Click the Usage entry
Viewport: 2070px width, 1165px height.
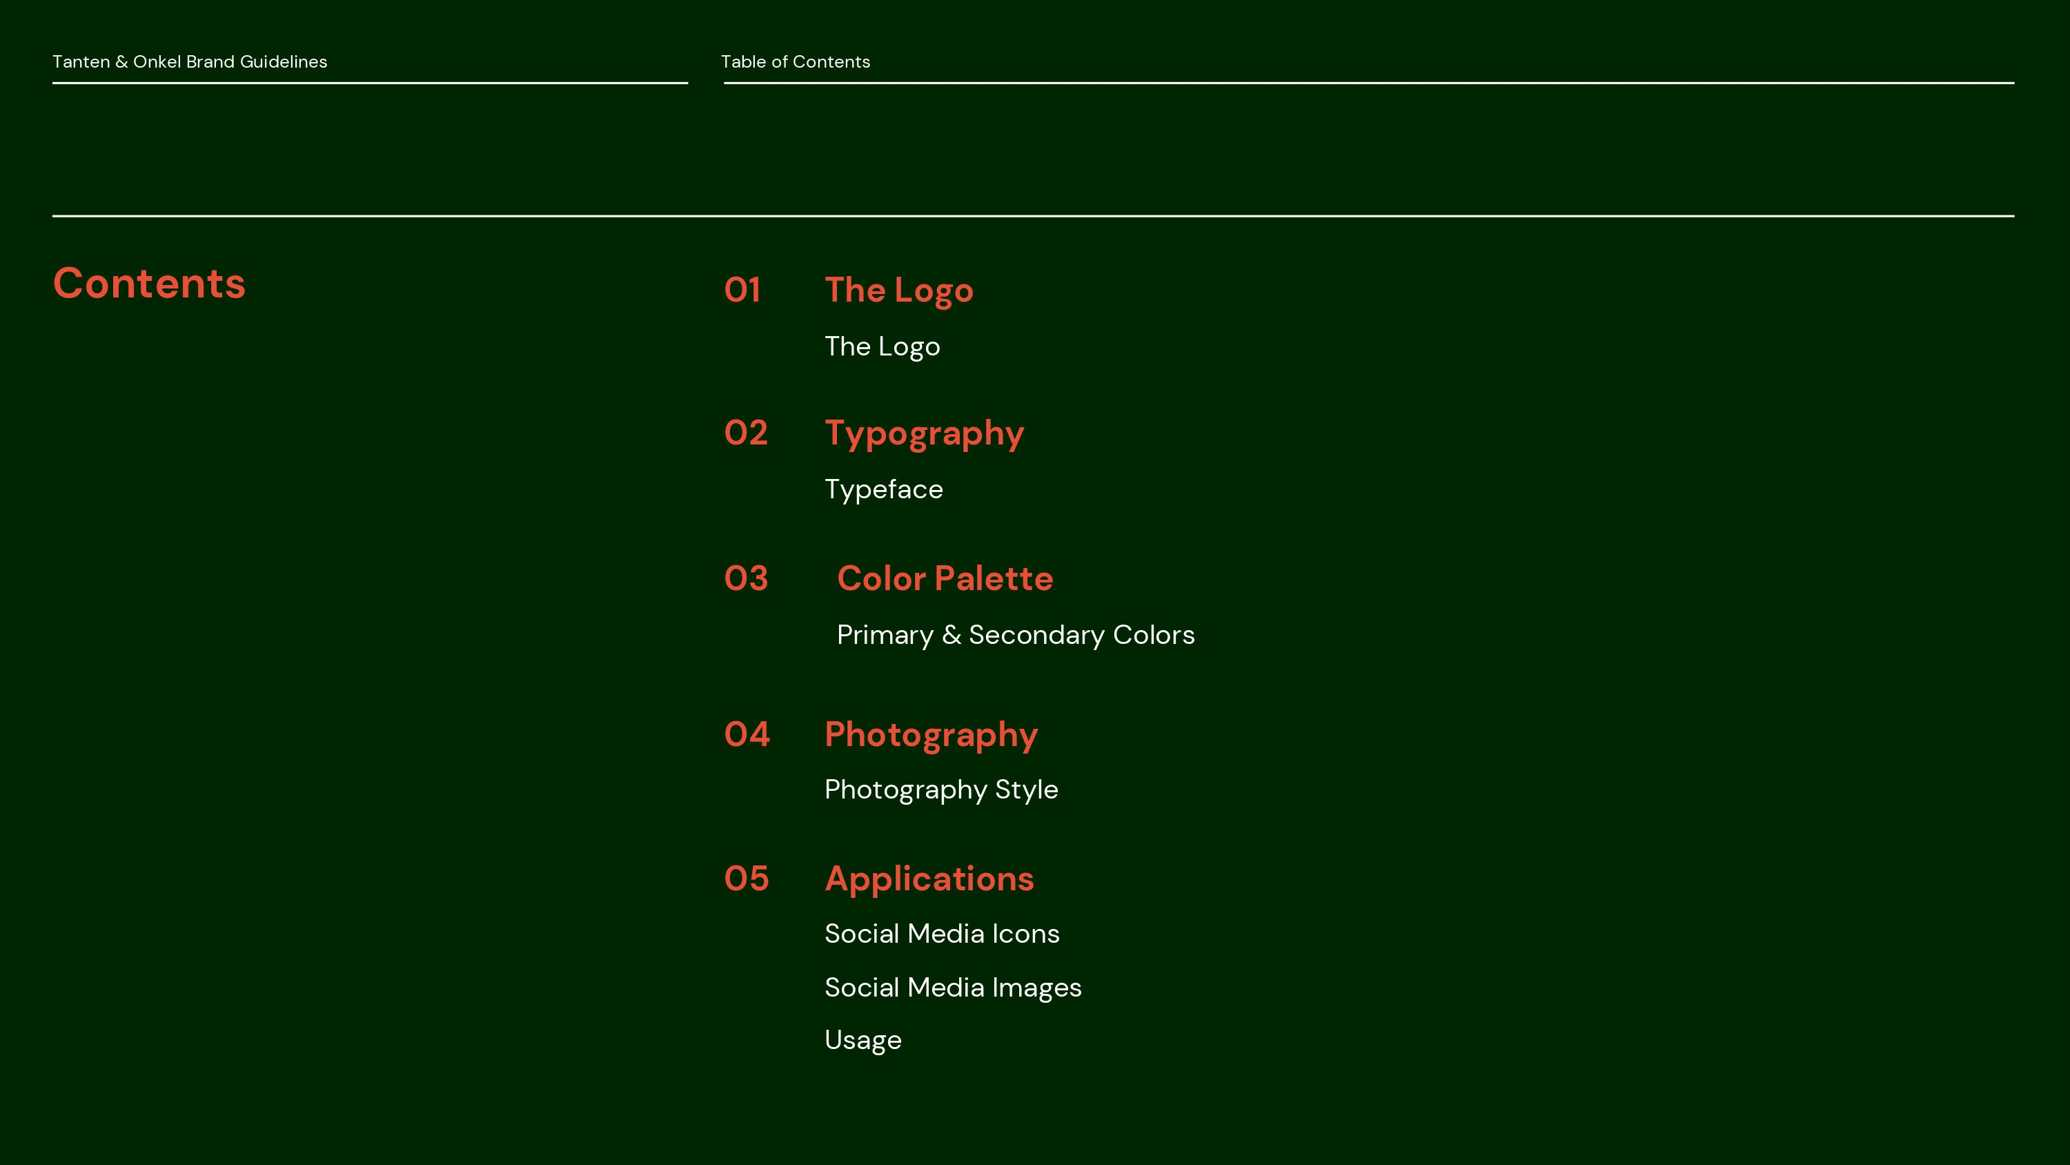[862, 1040]
